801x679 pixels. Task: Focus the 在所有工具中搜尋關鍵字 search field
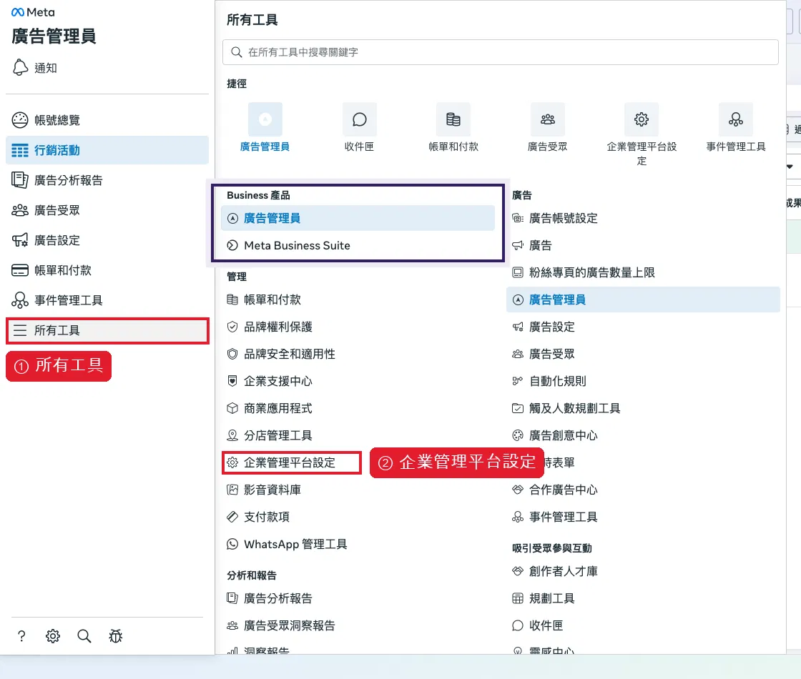(500, 52)
